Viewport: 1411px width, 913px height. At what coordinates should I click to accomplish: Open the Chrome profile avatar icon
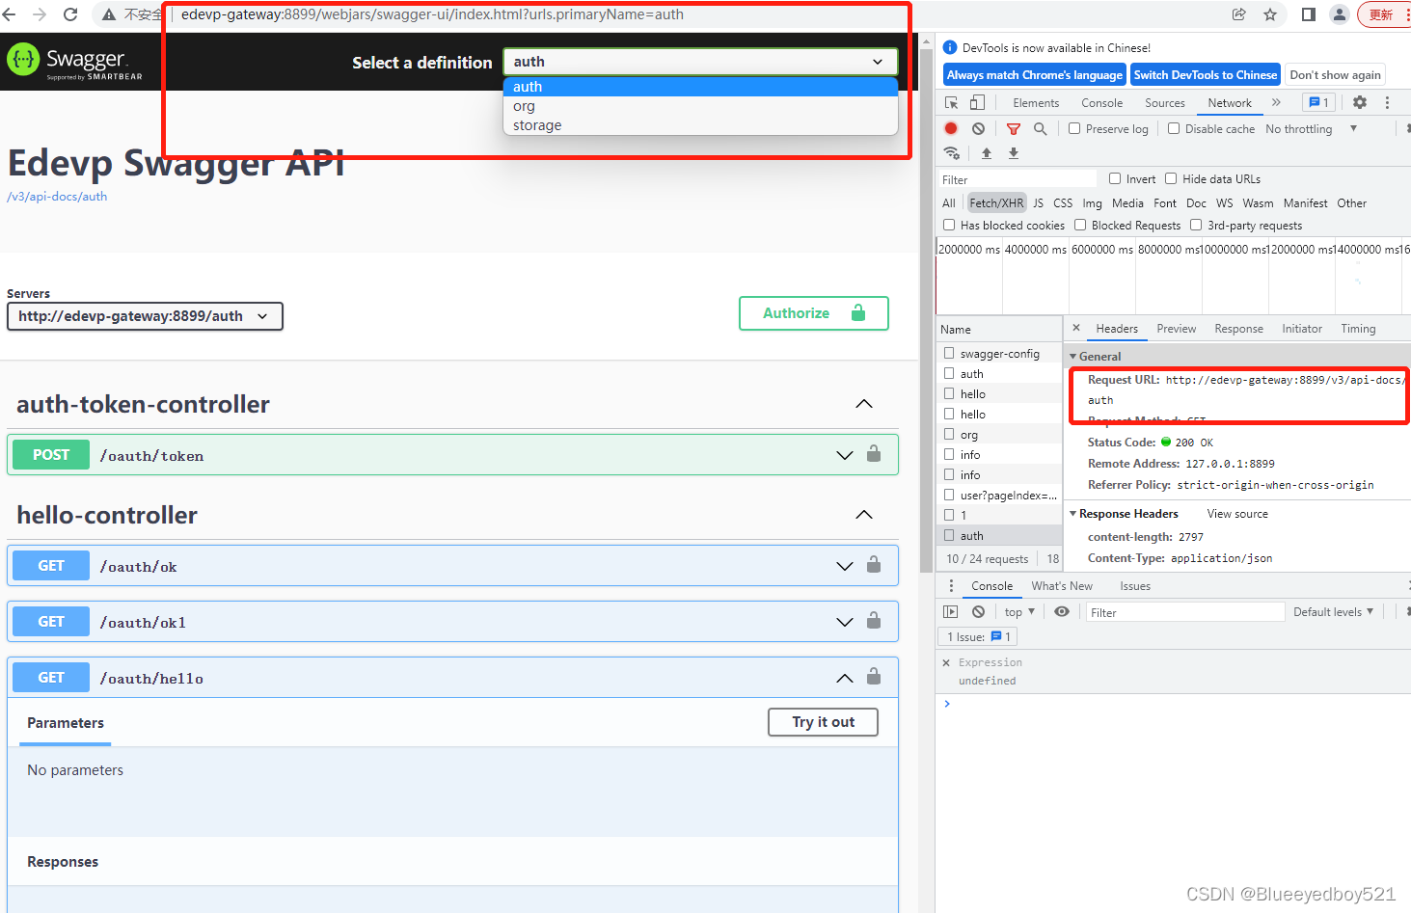coord(1340,14)
